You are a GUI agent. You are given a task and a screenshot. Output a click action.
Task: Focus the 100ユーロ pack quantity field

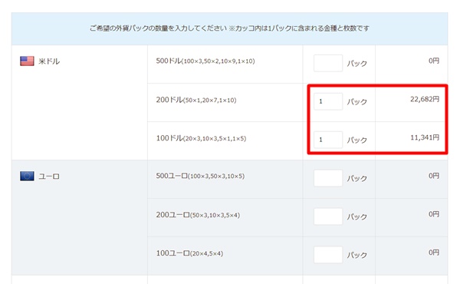tap(328, 255)
